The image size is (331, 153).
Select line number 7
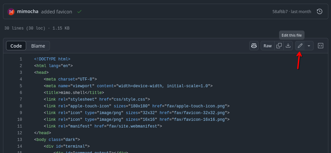21,99
